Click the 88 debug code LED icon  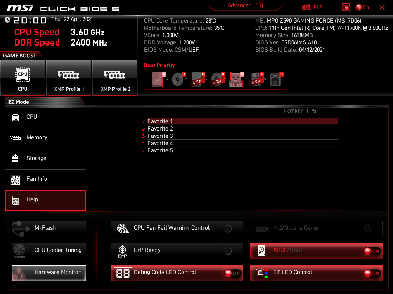coord(123,273)
